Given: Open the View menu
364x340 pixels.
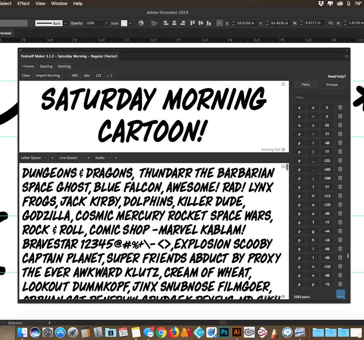Looking at the screenshot, I should (x=40, y=3).
